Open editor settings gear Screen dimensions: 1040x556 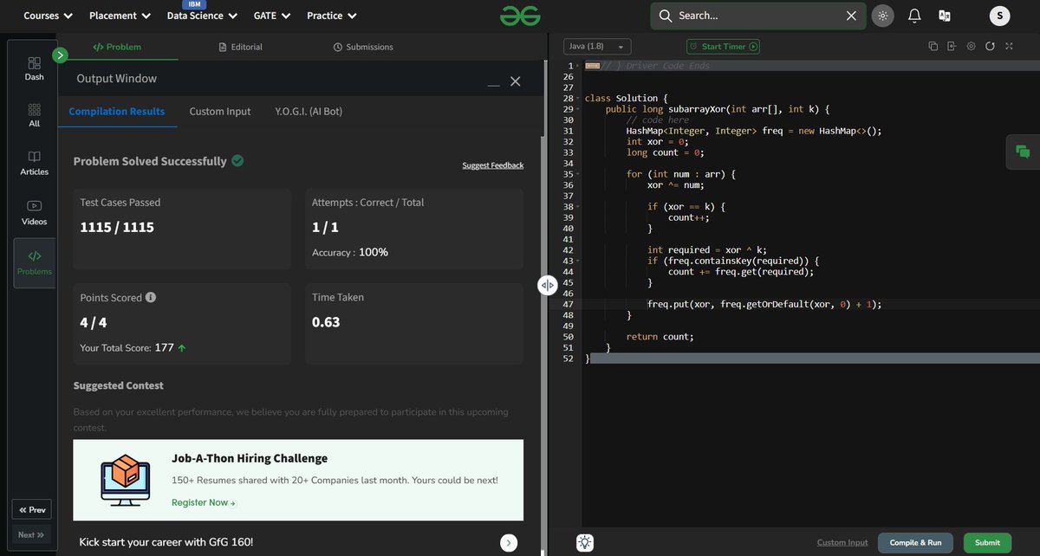click(971, 47)
